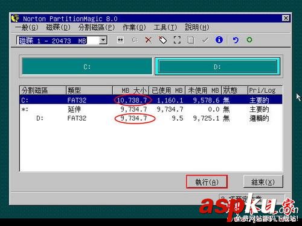Open the 工具(T) menu
The width and height of the screenshot is (302, 226).
(165, 27)
